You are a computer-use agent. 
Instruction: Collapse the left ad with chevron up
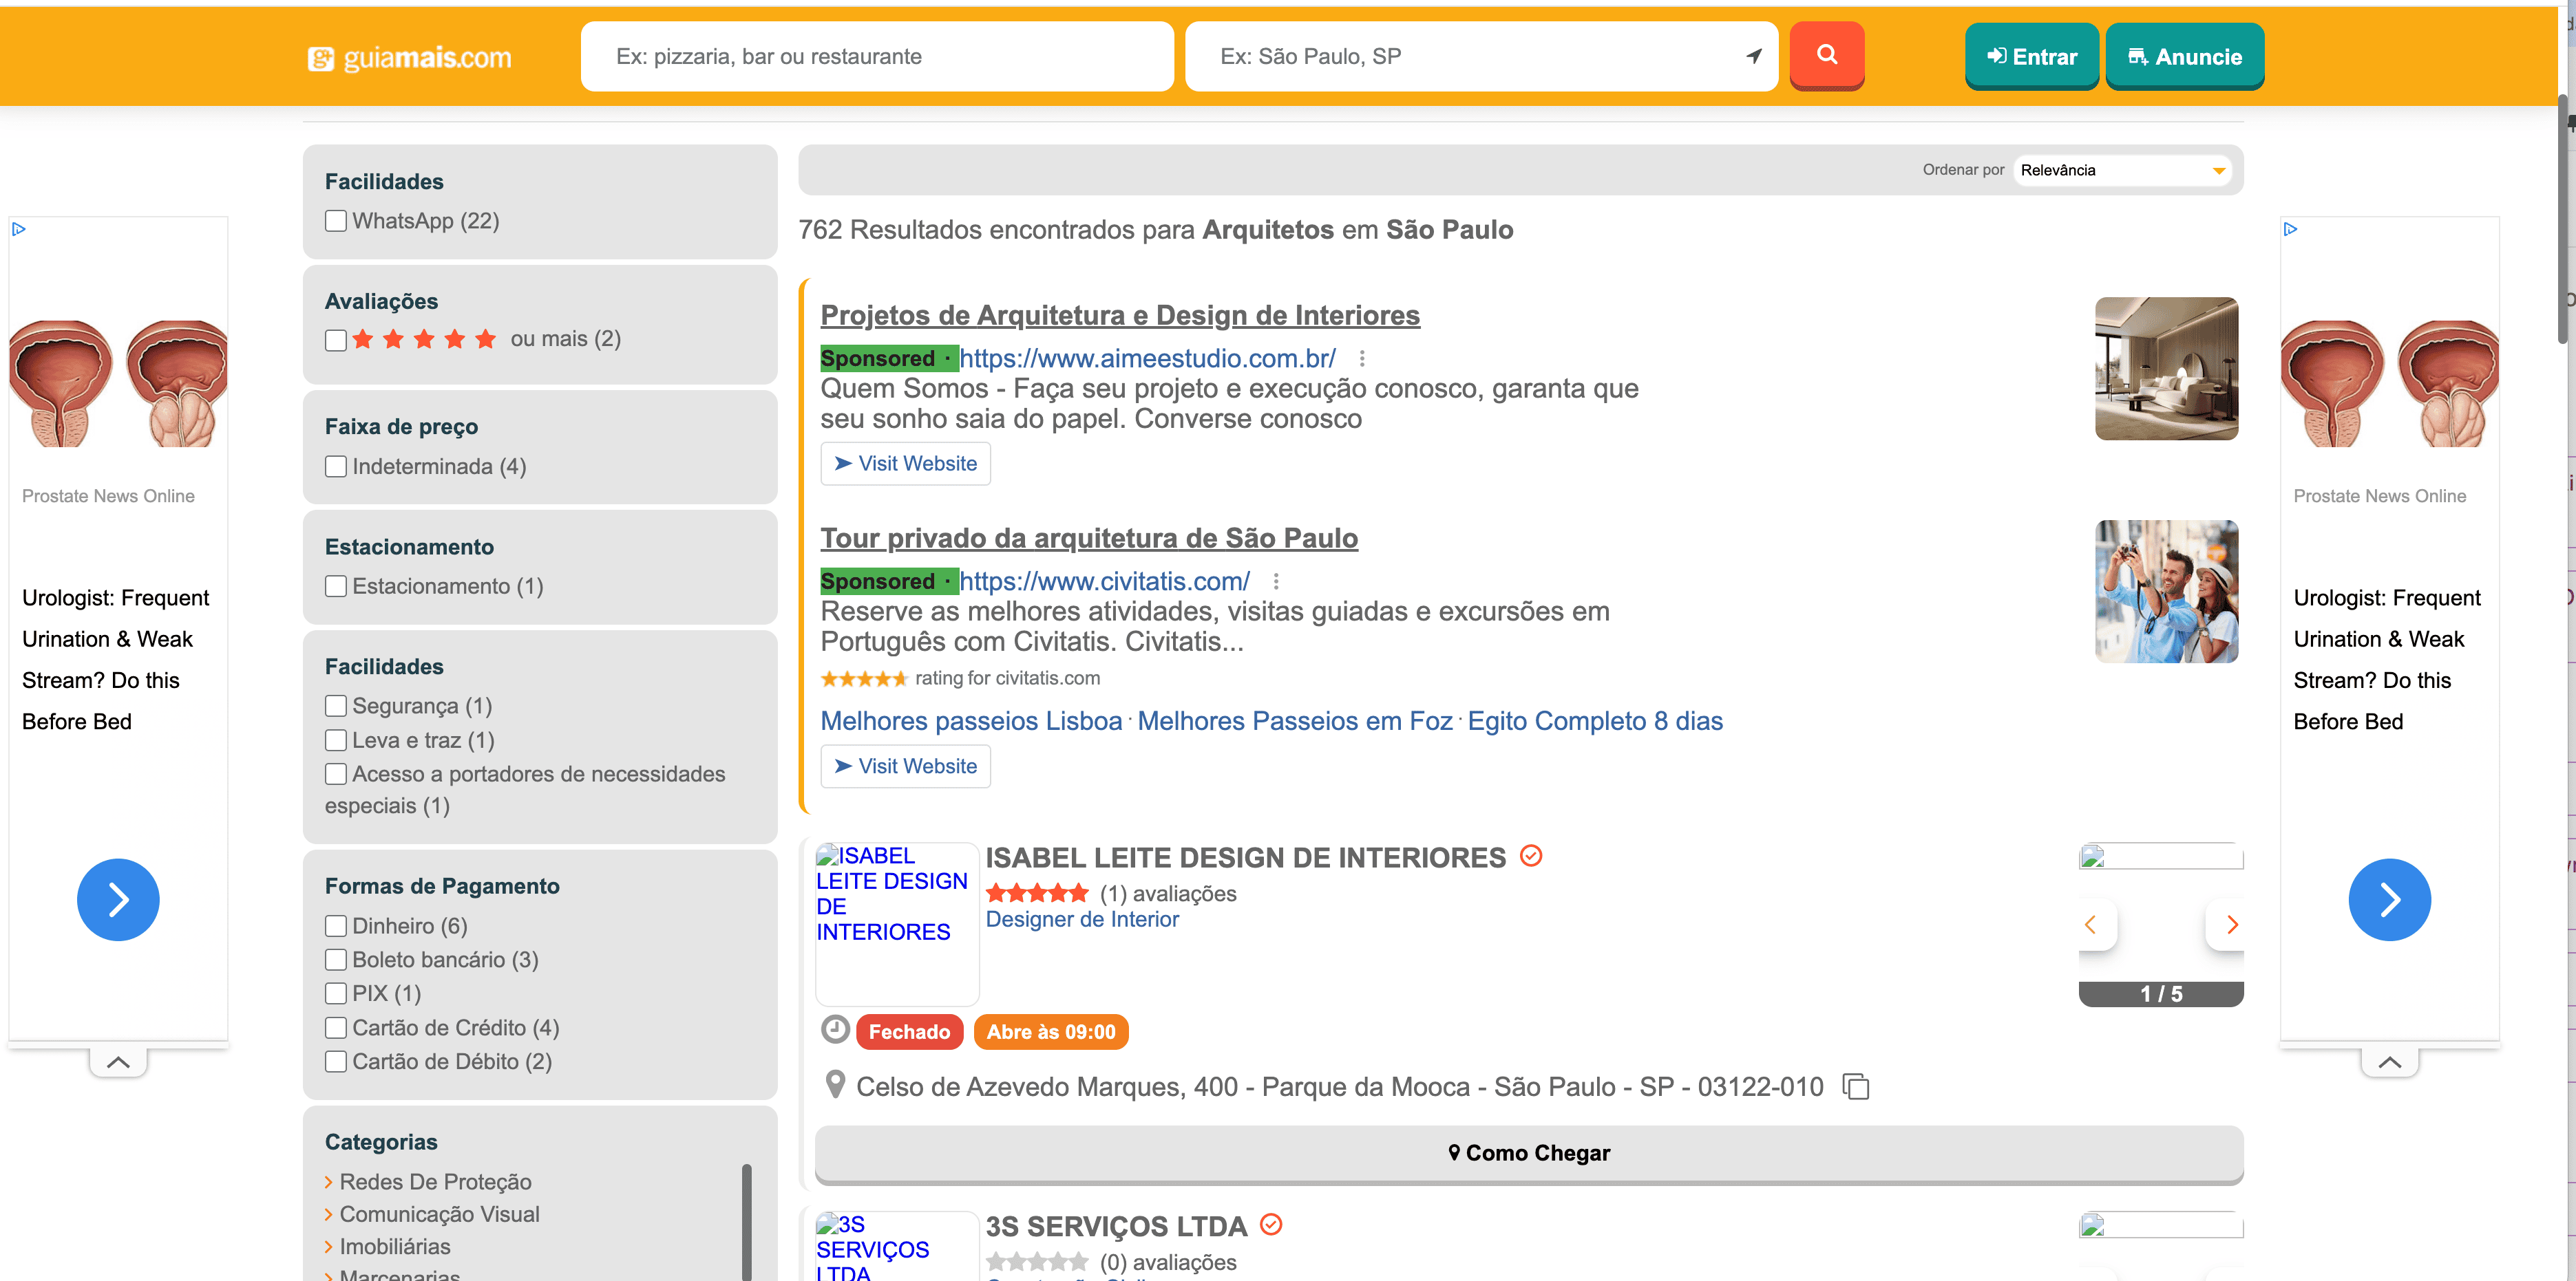click(x=118, y=1062)
